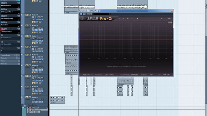Record-enable the Audio 09 track
Viewport: 207px width, 116px height.
(x=33, y=17)
